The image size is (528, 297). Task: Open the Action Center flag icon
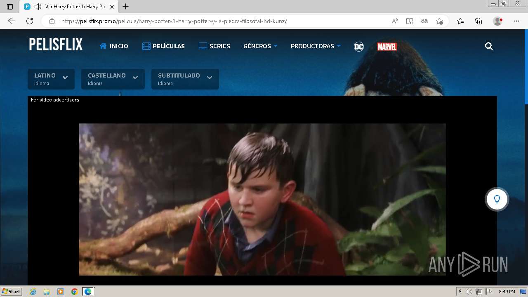point(489,292)
